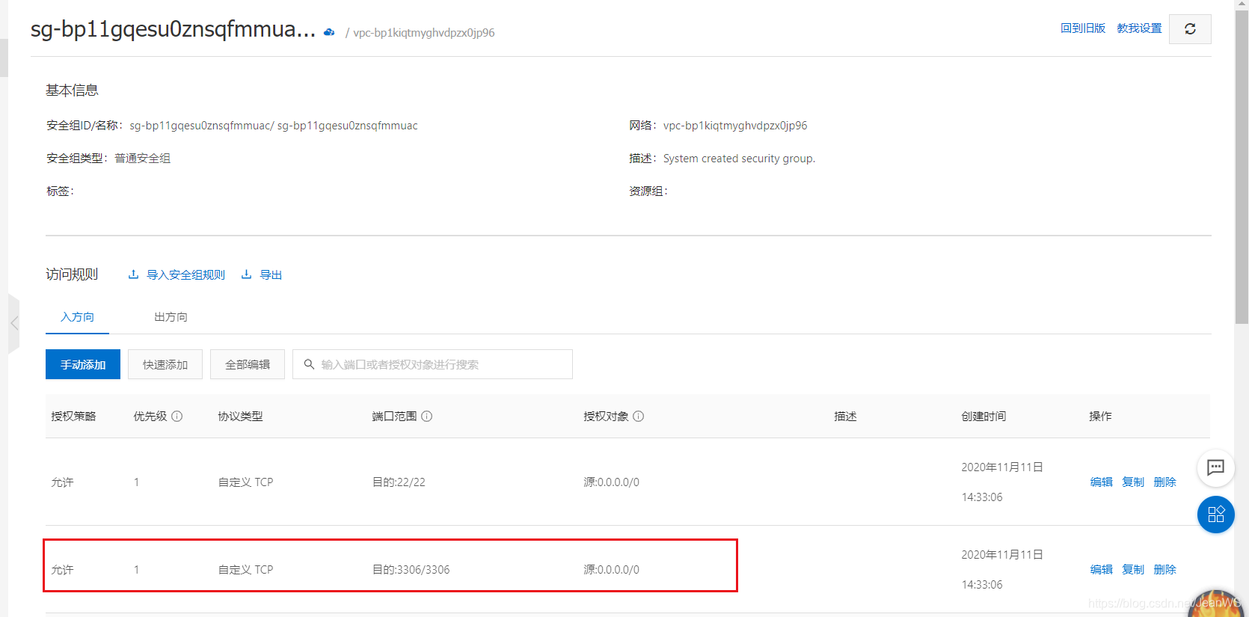Viewport: 1249px width, 617px height.
Task: Click the 基本信息 section heading
Action: 72,90
